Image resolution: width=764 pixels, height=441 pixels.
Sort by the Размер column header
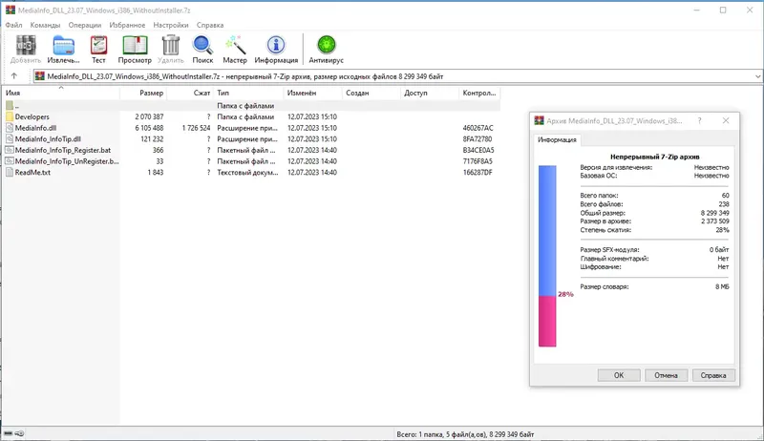pyautogui.click(x=143, y=93)
